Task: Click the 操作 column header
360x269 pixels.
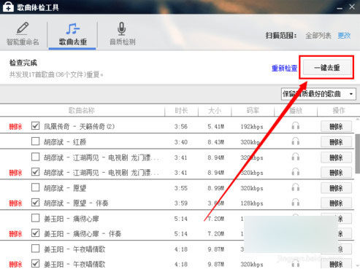Action: coord(339,111)
